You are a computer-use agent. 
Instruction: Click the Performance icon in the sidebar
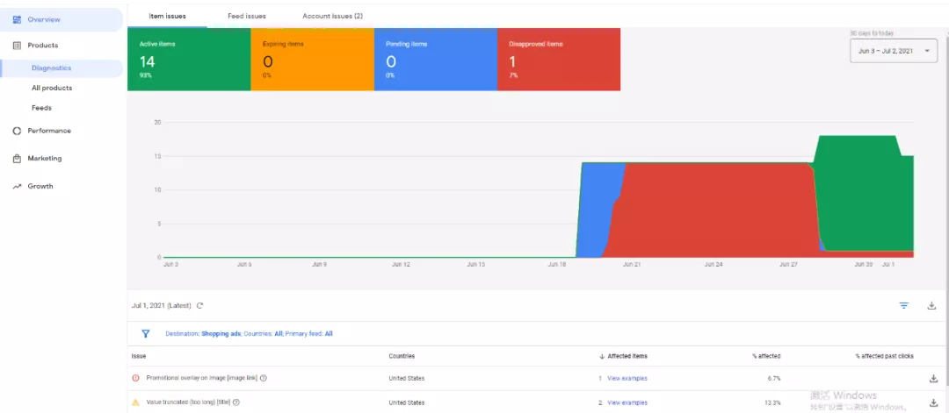pos(17,131)
